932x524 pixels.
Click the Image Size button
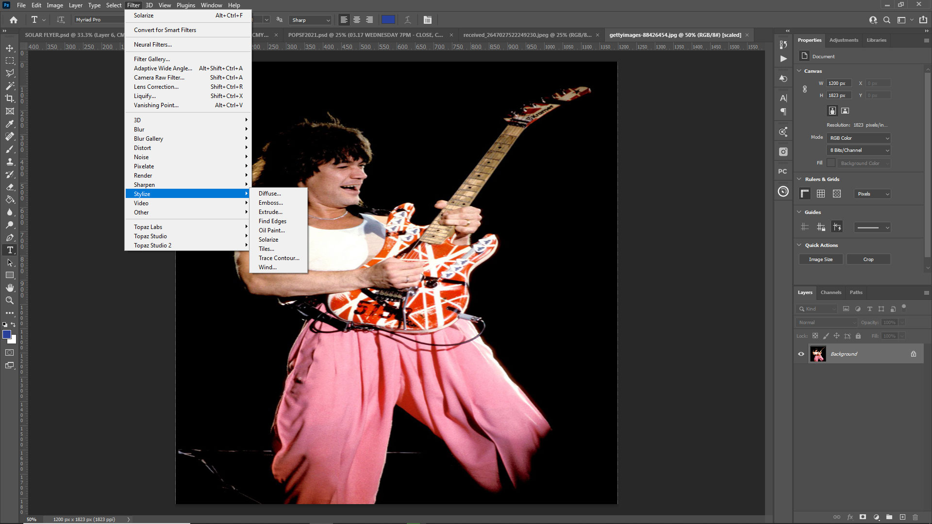[x=820, y=260]
